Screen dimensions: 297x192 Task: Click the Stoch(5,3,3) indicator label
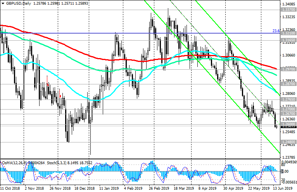click(x=57, y=163)
